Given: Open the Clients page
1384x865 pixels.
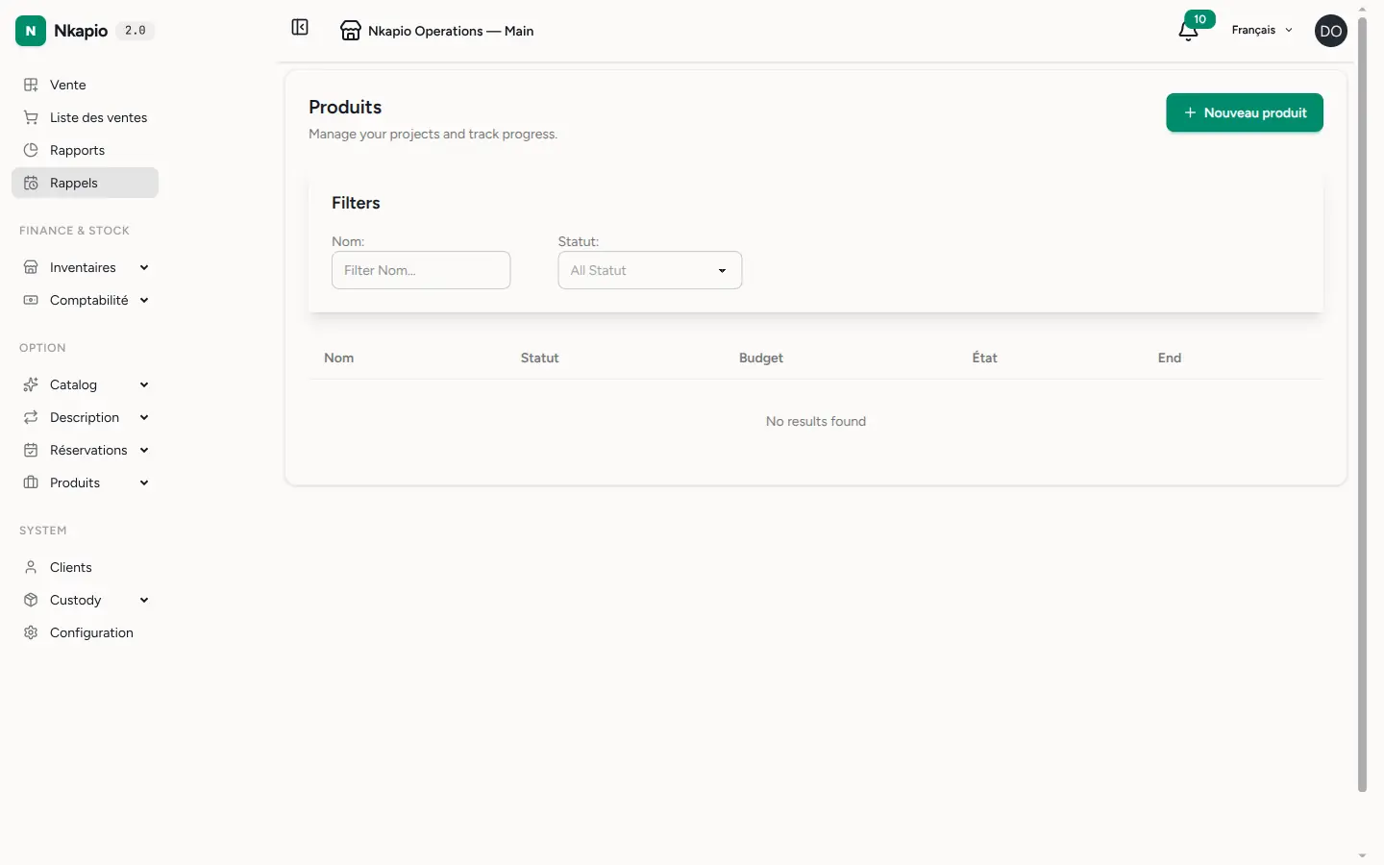Looking at the screenshot, I should [x=85, y=567].
